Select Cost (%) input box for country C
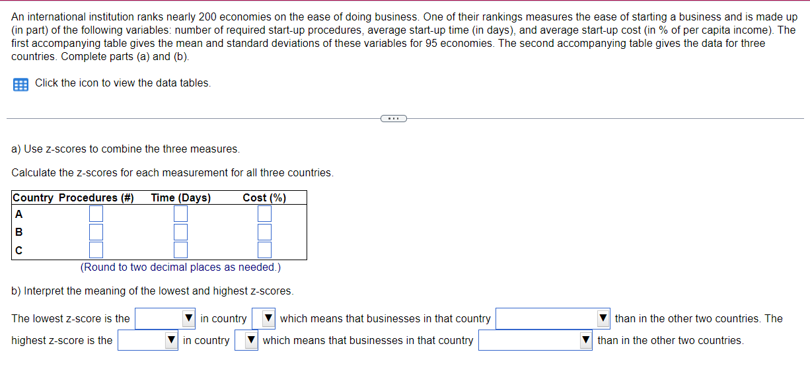The image size is (810, 385). 264,250
